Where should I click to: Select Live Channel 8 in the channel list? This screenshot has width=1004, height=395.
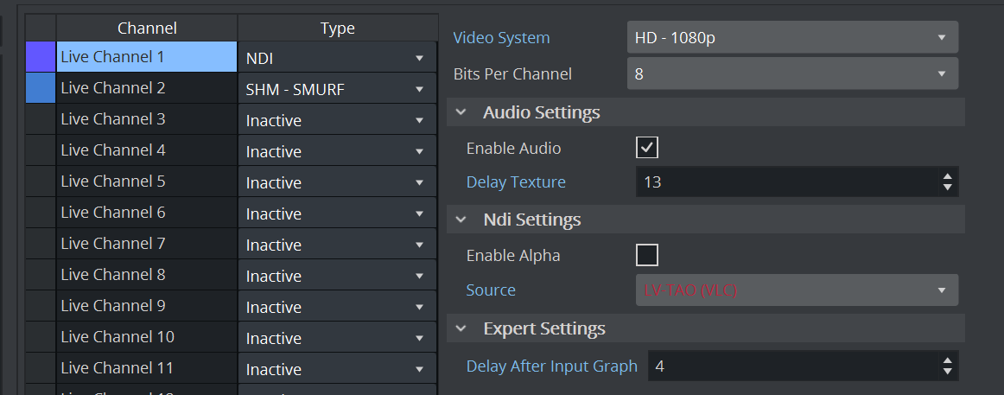coord(146,275)
